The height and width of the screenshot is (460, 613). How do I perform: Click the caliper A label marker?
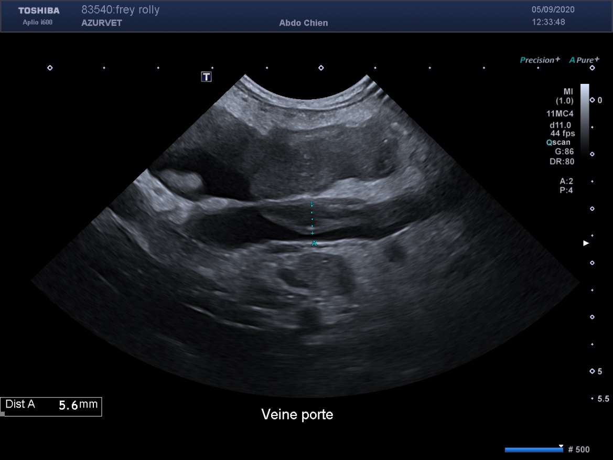(x=314, y=243)
